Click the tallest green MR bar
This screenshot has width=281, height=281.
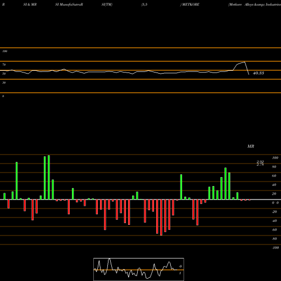(49, 177)
